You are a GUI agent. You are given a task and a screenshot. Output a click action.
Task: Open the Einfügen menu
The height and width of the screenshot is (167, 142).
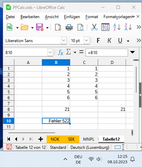(x=72, y=17)
